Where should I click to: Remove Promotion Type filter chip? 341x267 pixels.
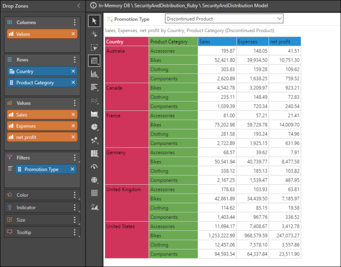(x=73, y=170)
